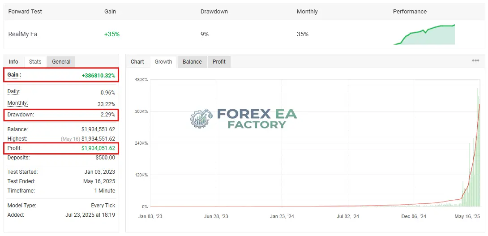This screenshot has width=488, height=236.
Task: Switch to the Stats tab
Action: click(x=35, y=62)
